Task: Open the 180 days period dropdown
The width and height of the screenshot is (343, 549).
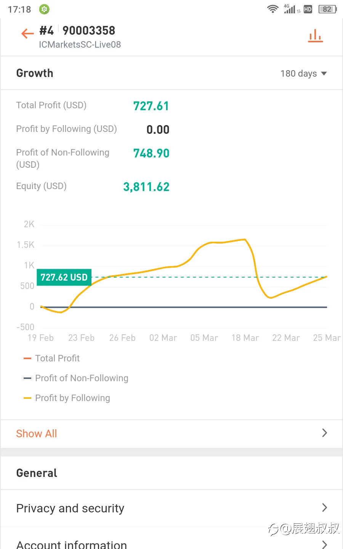Action: 304,74
